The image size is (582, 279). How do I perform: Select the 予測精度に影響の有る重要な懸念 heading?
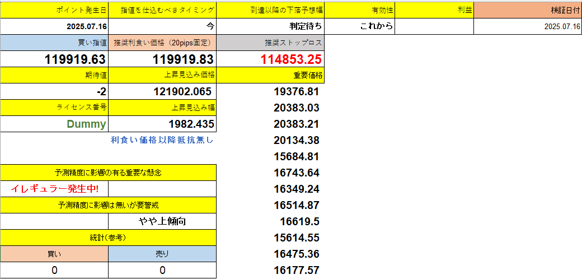(x=108, y=173)
